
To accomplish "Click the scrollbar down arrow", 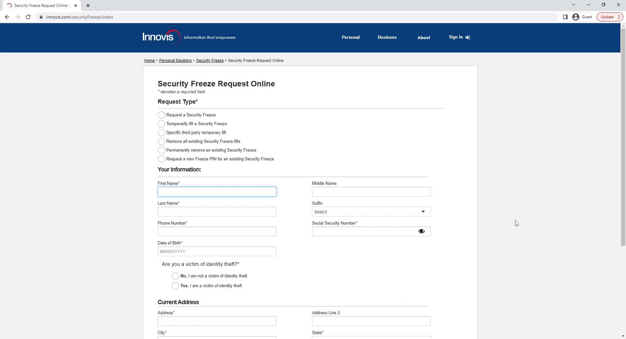I will coord(623,336).
